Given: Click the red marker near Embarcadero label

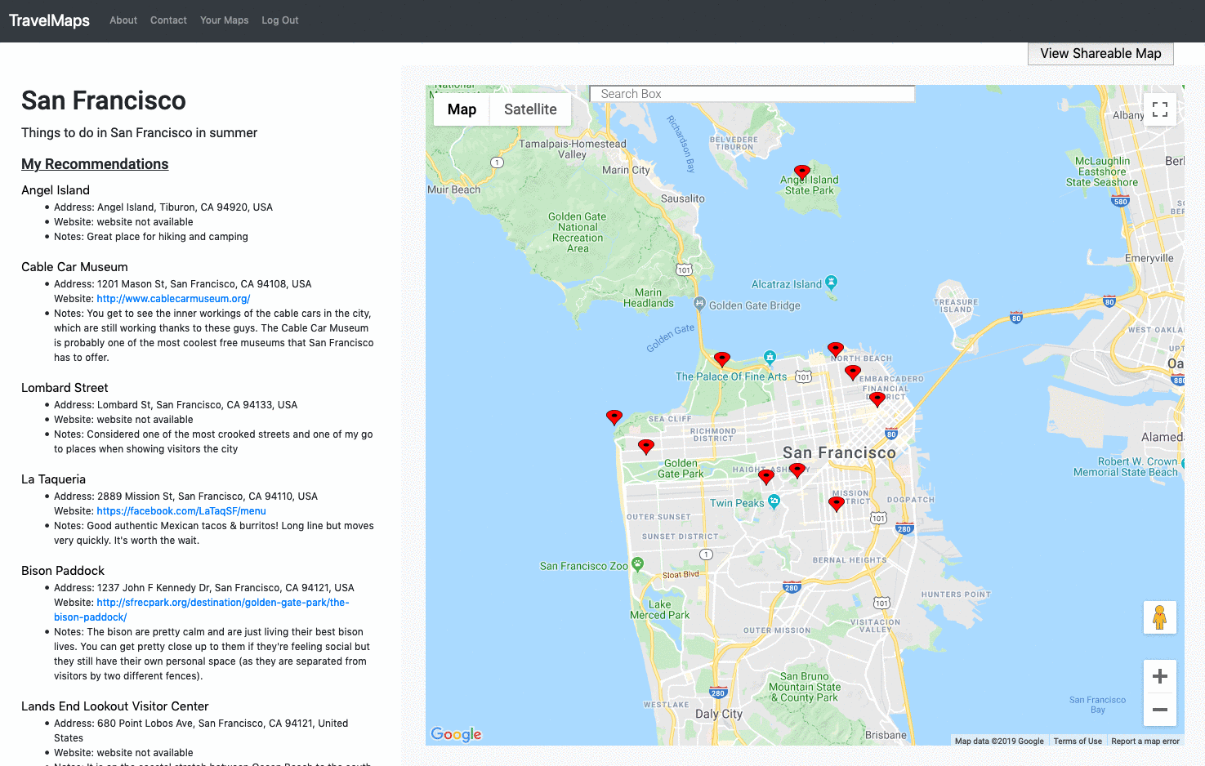Looking at the screenshot, I should 853,372.
